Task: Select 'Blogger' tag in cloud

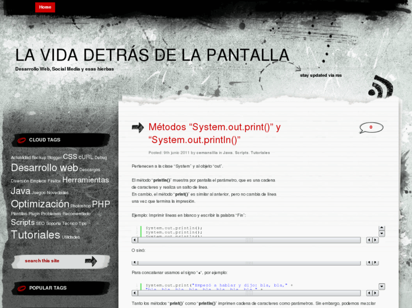Action: [54, 158]
